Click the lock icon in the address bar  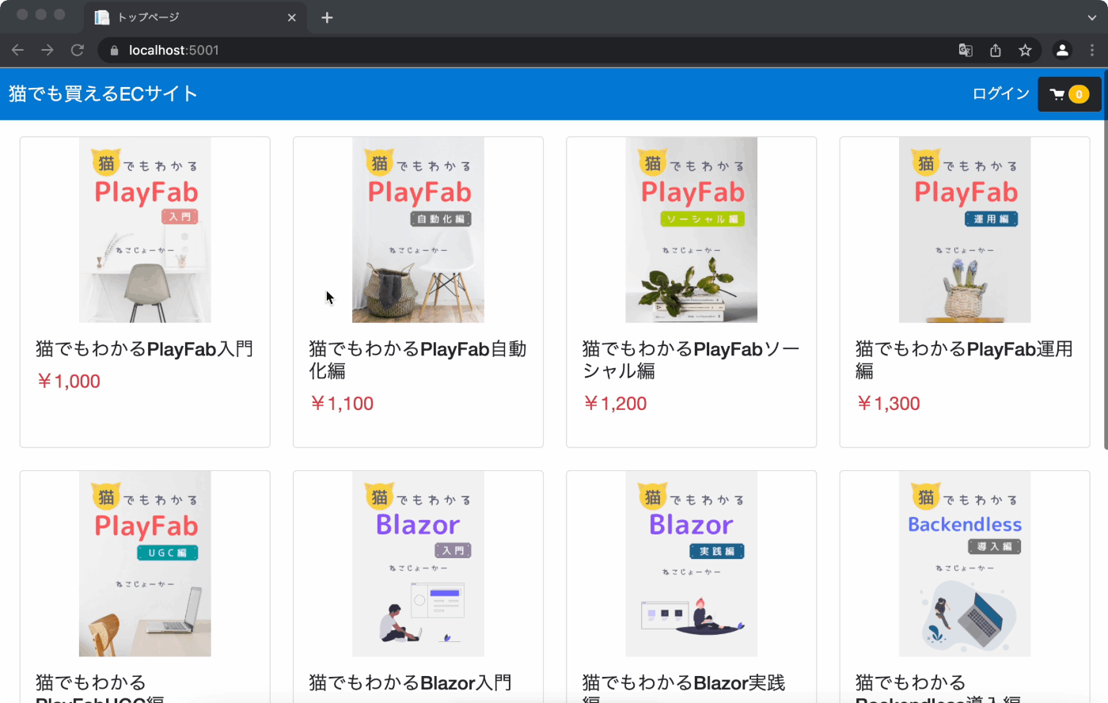(114, 50)
